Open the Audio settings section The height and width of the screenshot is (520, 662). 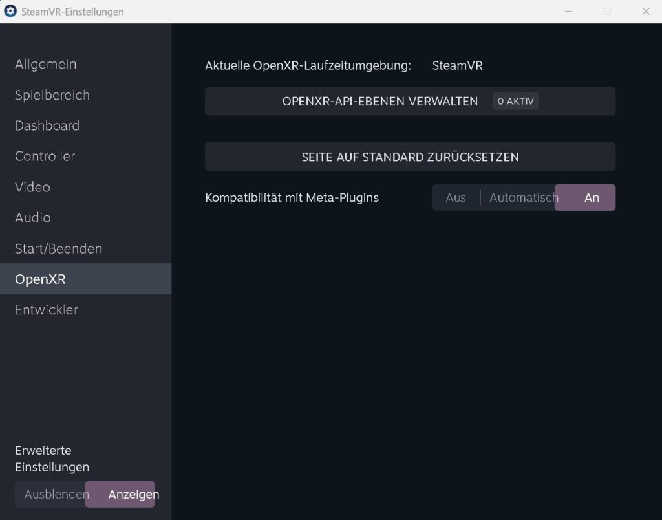(x=32, y=218)
